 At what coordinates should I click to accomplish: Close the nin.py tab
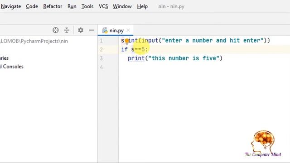click(x=128, y=30)
